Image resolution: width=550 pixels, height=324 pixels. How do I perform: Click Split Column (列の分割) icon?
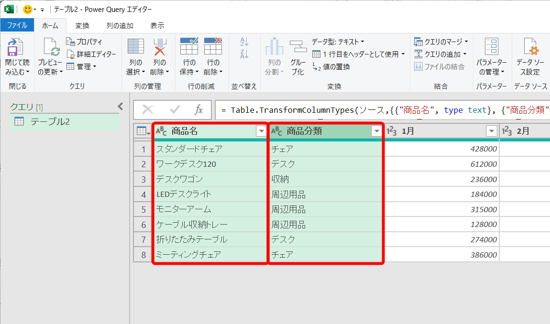(x=275, y=47)
